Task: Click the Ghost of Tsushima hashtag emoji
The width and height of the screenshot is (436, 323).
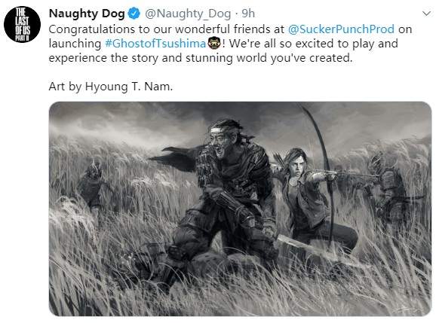Action: (x=214, y=44)
